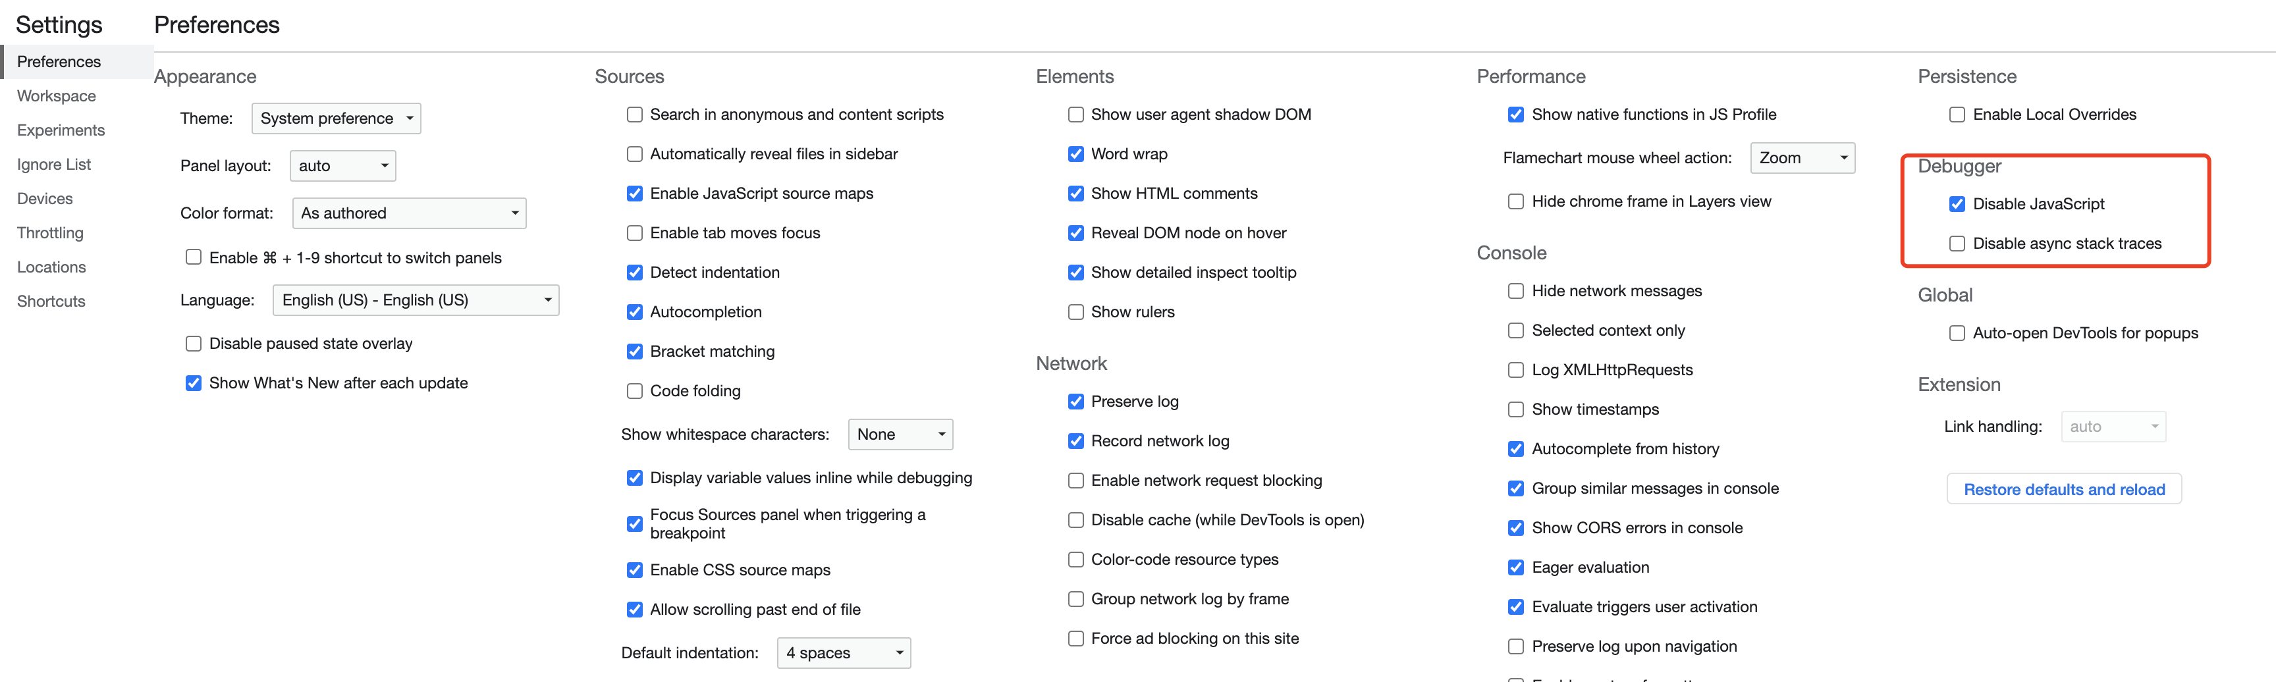Check Show timestamps in Console
The height and width of the screenshot is (682, 2276).
(x=1516, y=410)
